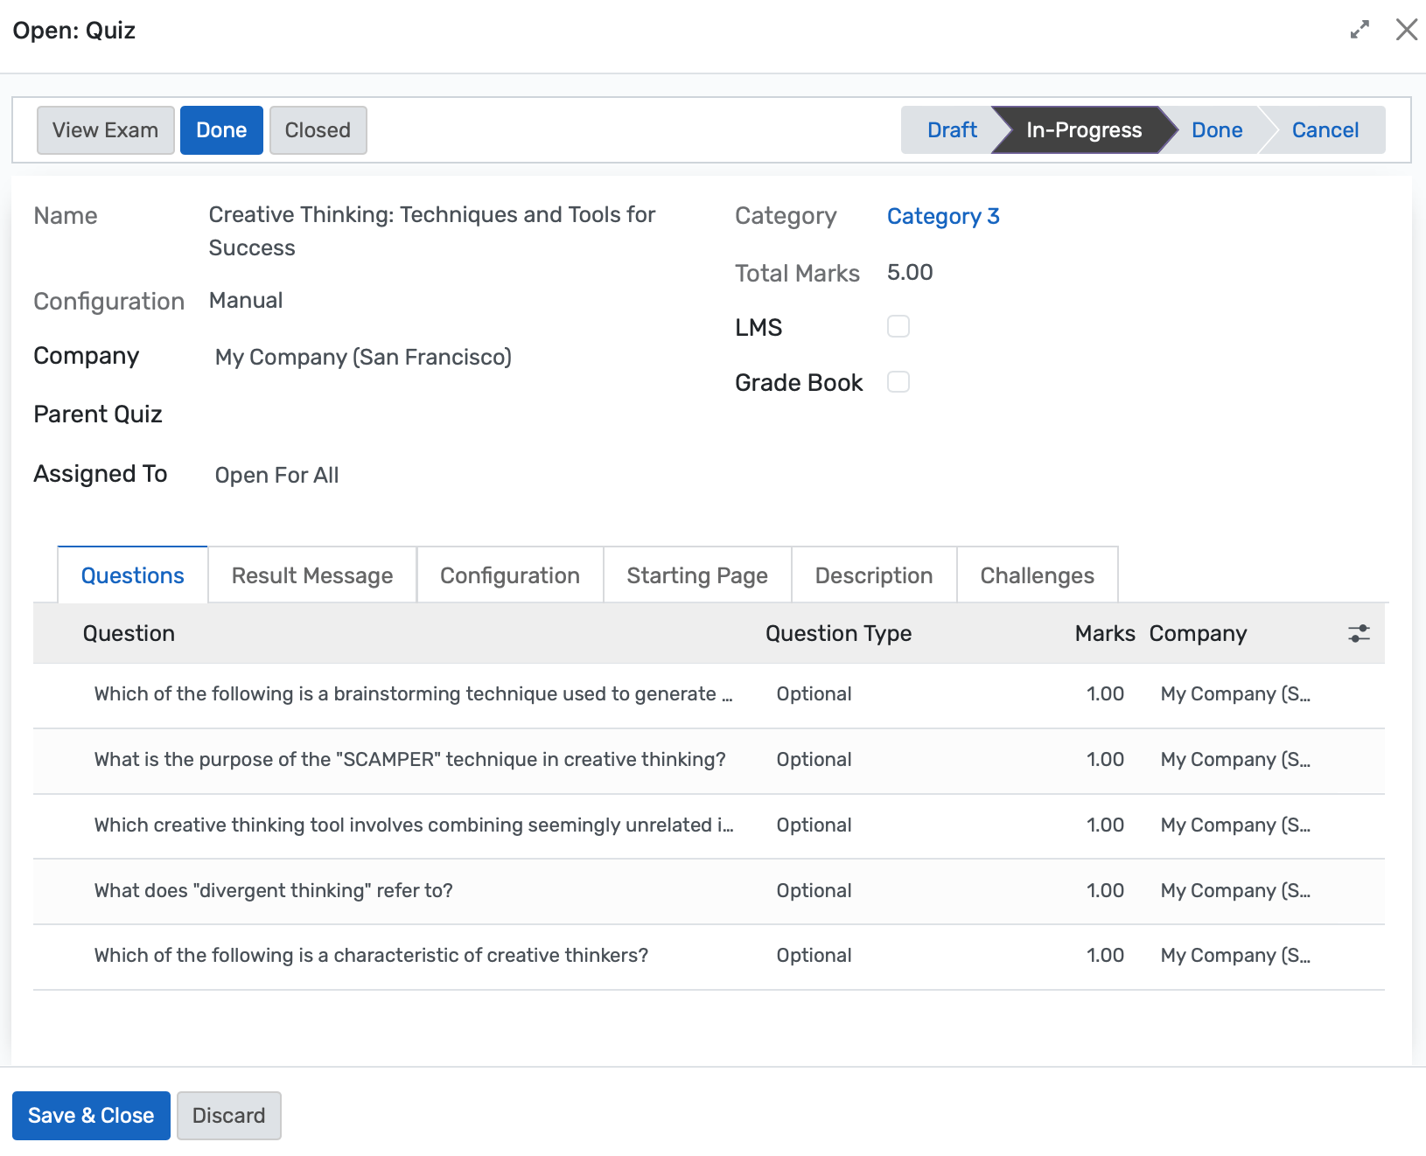
Task: Open the Configuration tab
Action: pyautogui.click(x=509, y=575)
